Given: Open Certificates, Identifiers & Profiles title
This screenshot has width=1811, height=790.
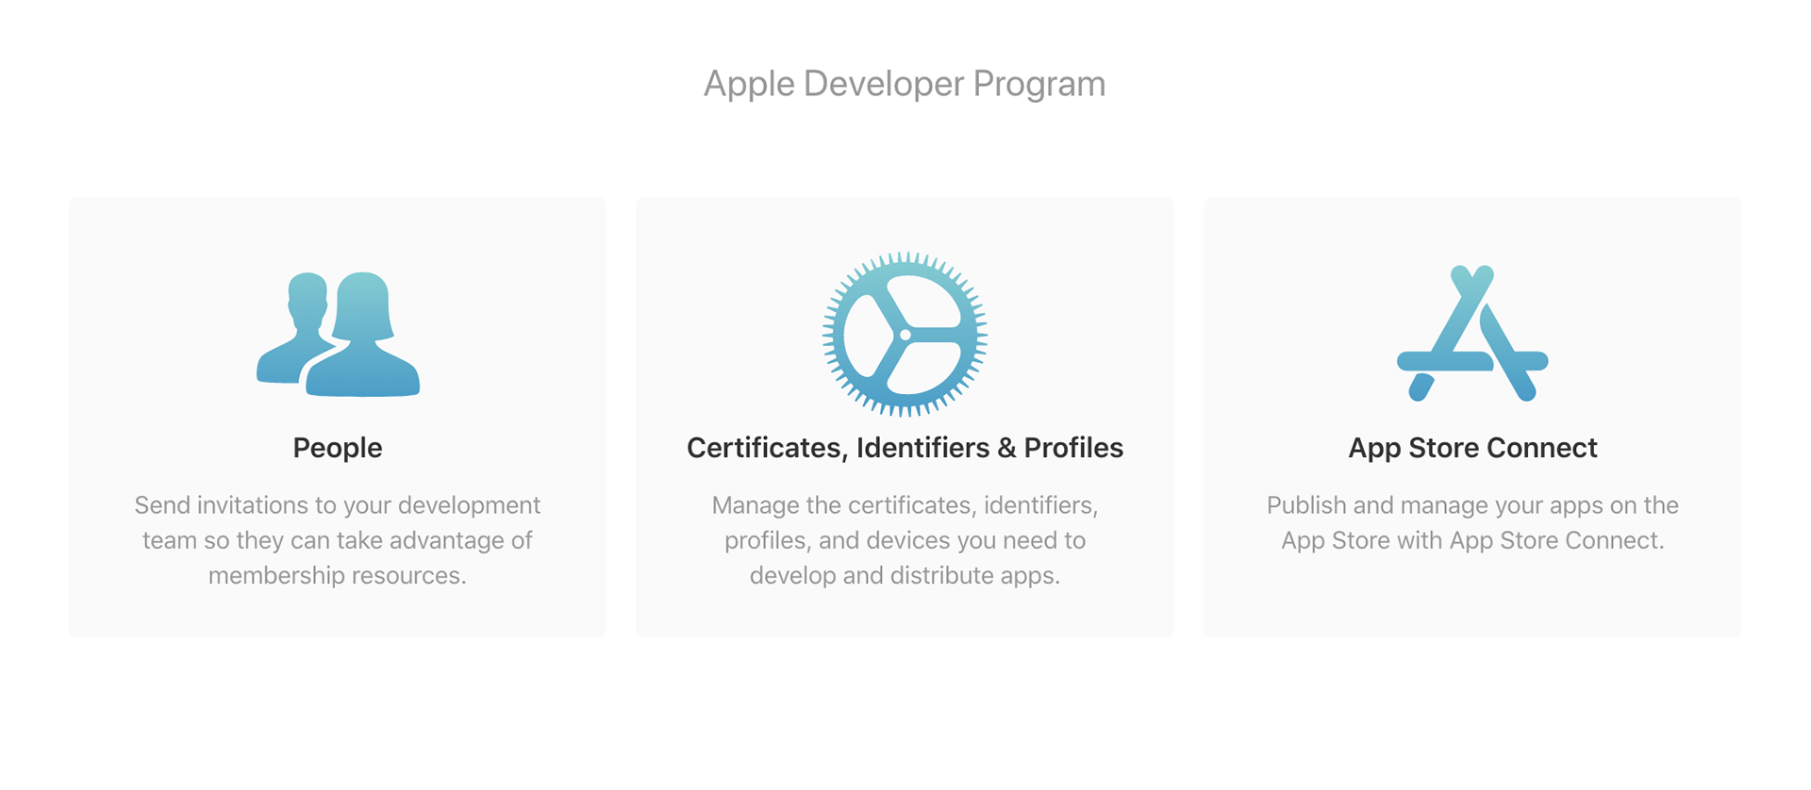Looking at the screenshot, I should coord(905,448).
